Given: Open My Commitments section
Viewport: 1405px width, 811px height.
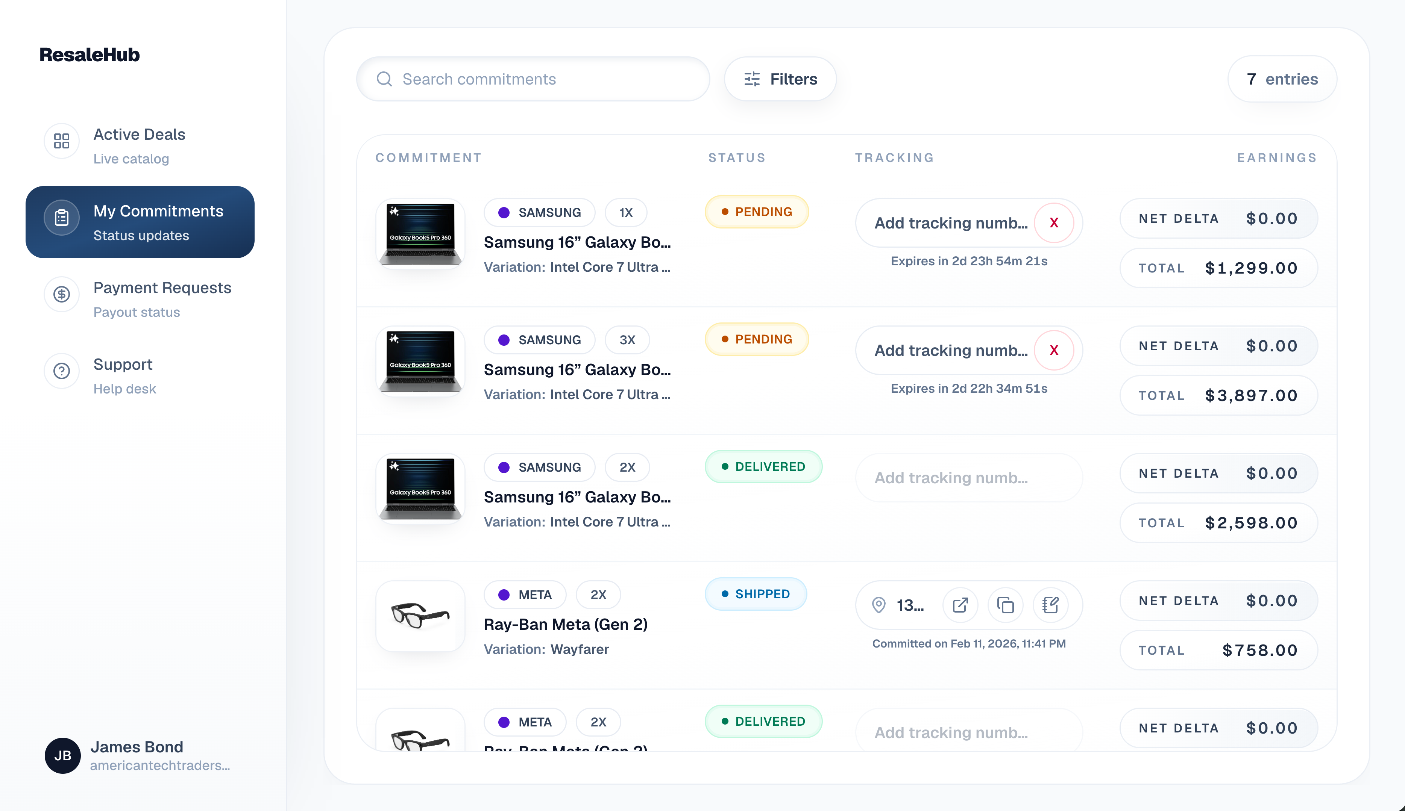Looking at the screenshot, I should tap(140, 222).
